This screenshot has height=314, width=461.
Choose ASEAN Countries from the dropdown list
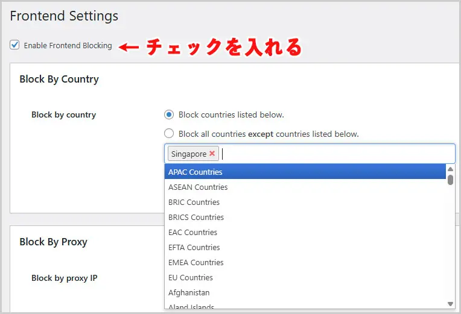305,187
